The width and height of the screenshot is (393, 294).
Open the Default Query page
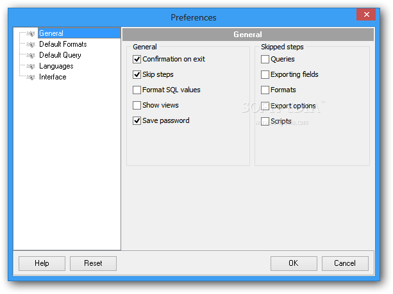pyautogui.click(x=60, y=55)
